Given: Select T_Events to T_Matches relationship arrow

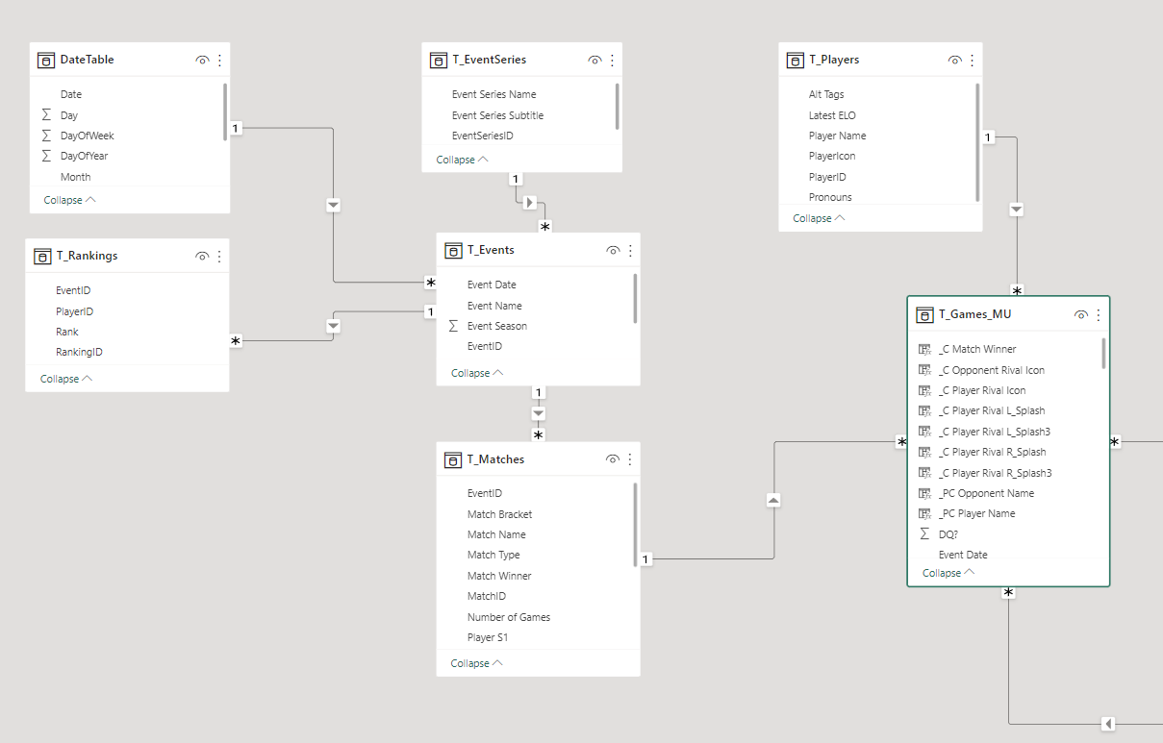Looking at the screenshot, I should point(539,413).
